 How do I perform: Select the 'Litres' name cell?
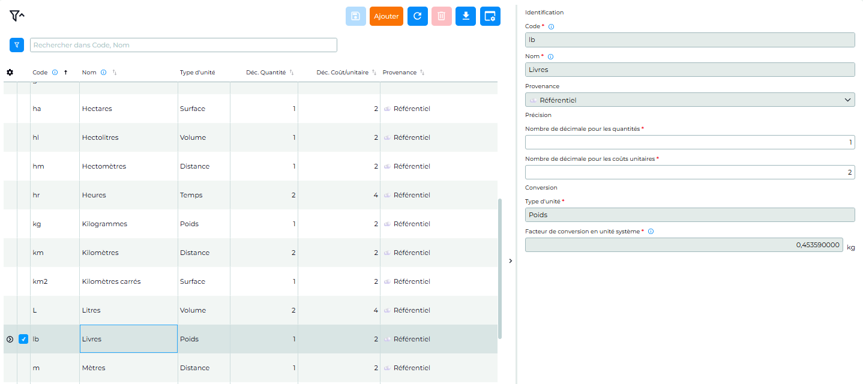129,310
